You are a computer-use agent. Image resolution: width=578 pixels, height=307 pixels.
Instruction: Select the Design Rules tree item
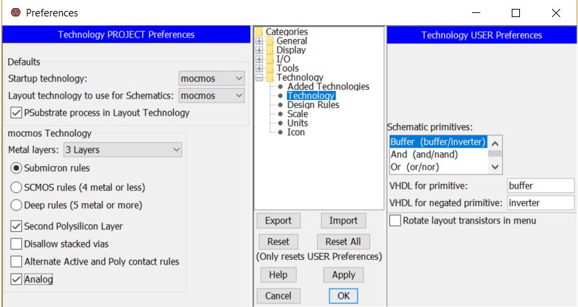pyautogui.click(x=313, y=105)
